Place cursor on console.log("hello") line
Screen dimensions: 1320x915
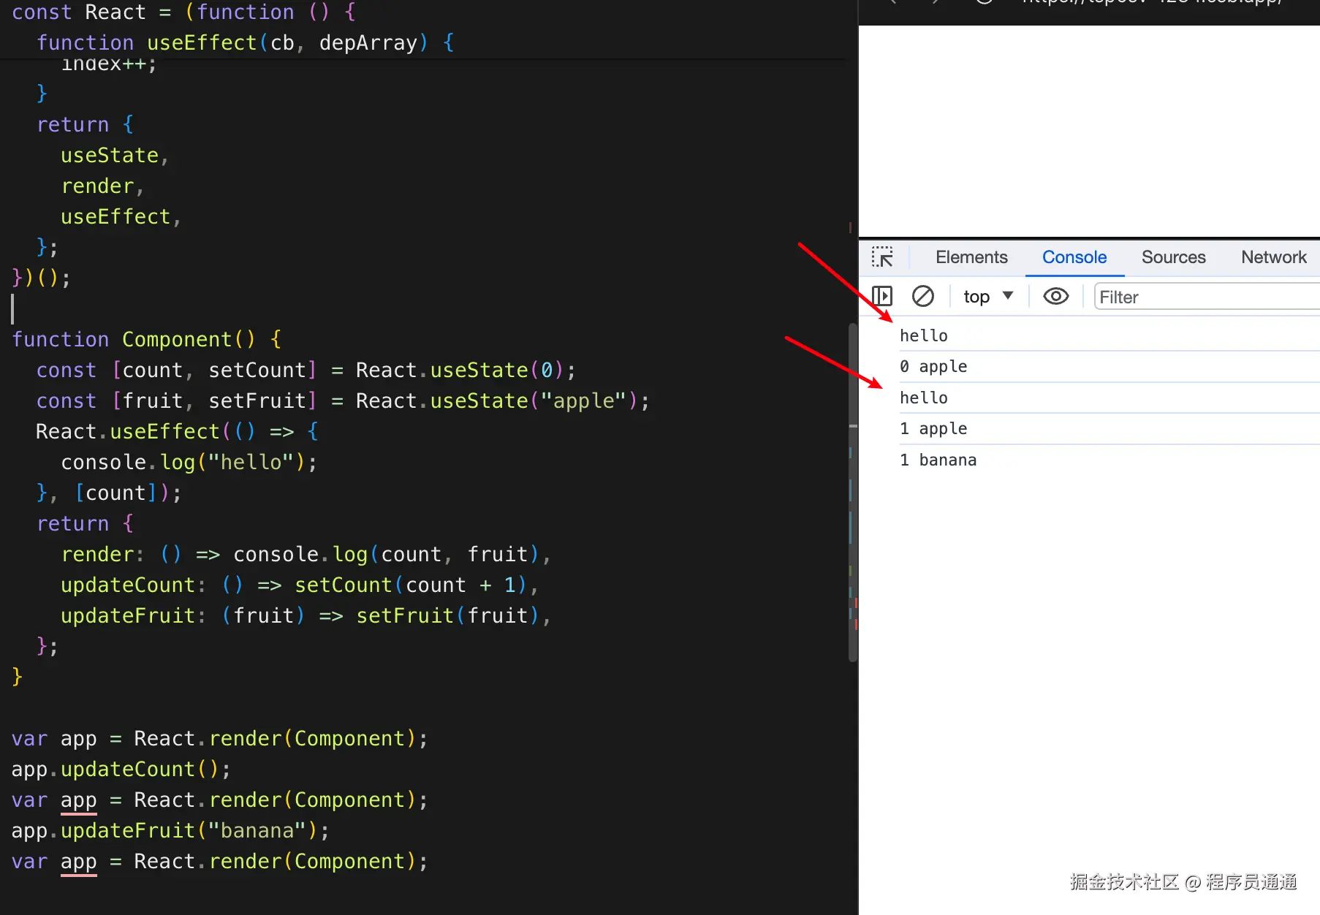tap(189, 462)
